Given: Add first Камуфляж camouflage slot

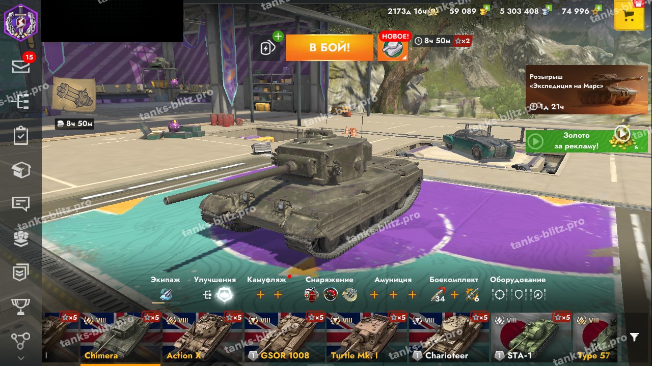Looking at the screenshot, I should click(x=260, y=294).
